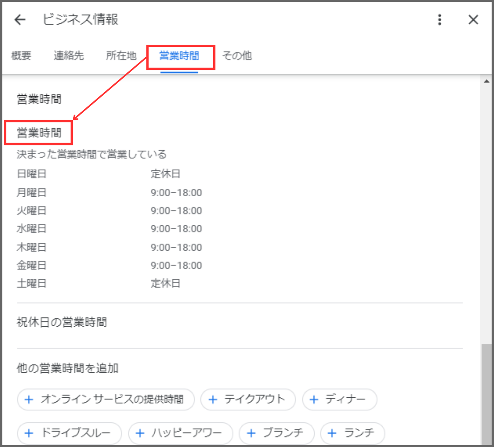Switch to the 所在地 tab
494x447 pixels.
(121, 56)
